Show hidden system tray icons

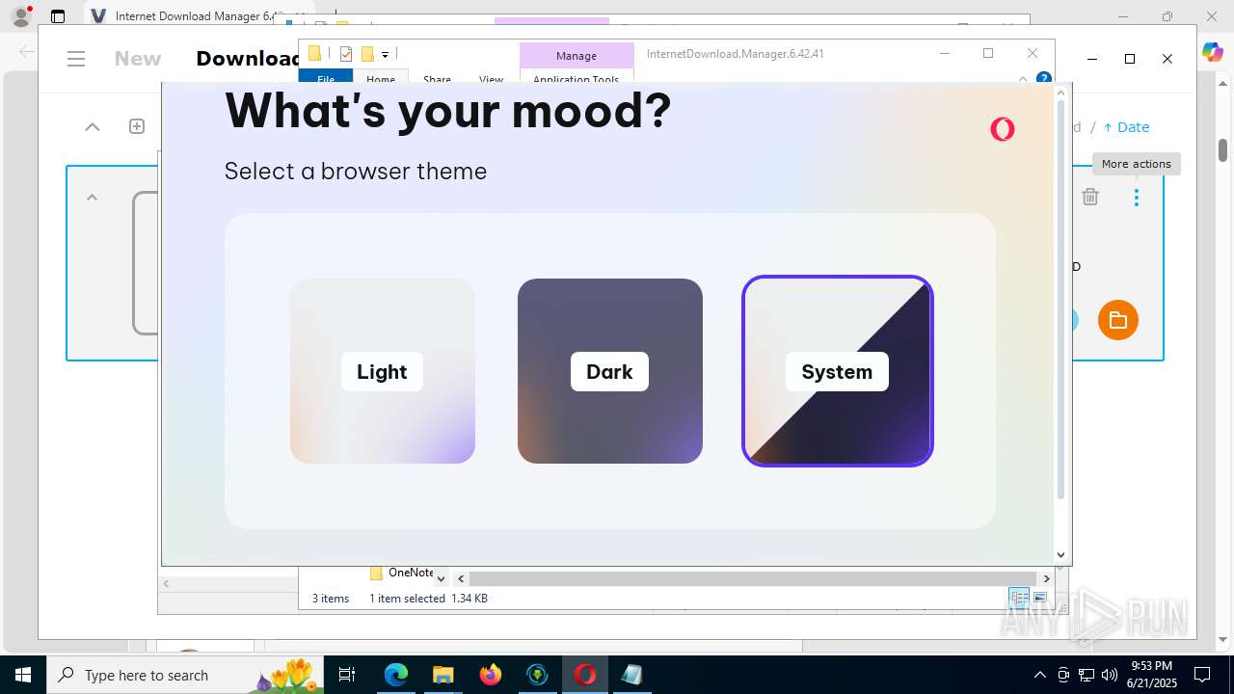pos(1039,675)
